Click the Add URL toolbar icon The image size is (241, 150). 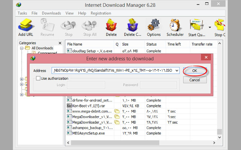[x=26, y=24]
